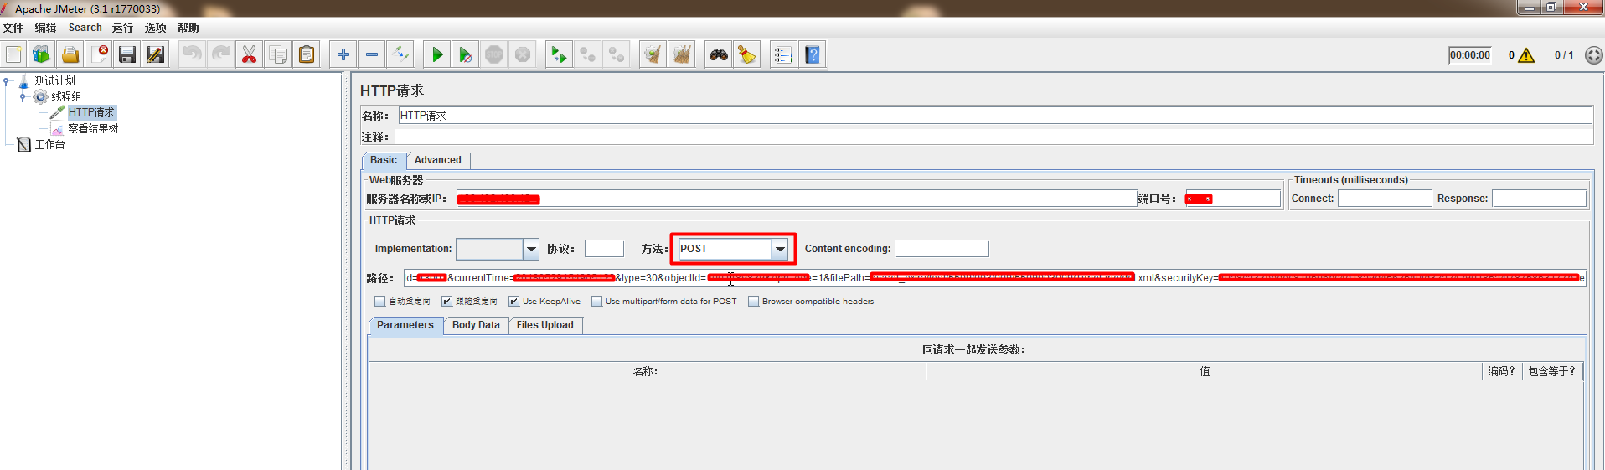This screenshot has height=470, width=1605.
Task: Close the test plan via toolbar icon
Action: pyautogui.click(x=99, y=55)
